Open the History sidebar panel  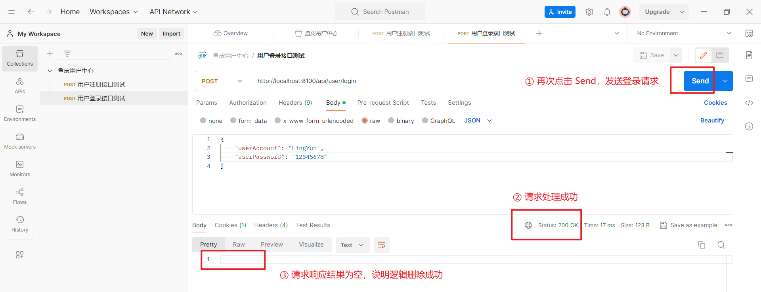click(x=20, y=224)
